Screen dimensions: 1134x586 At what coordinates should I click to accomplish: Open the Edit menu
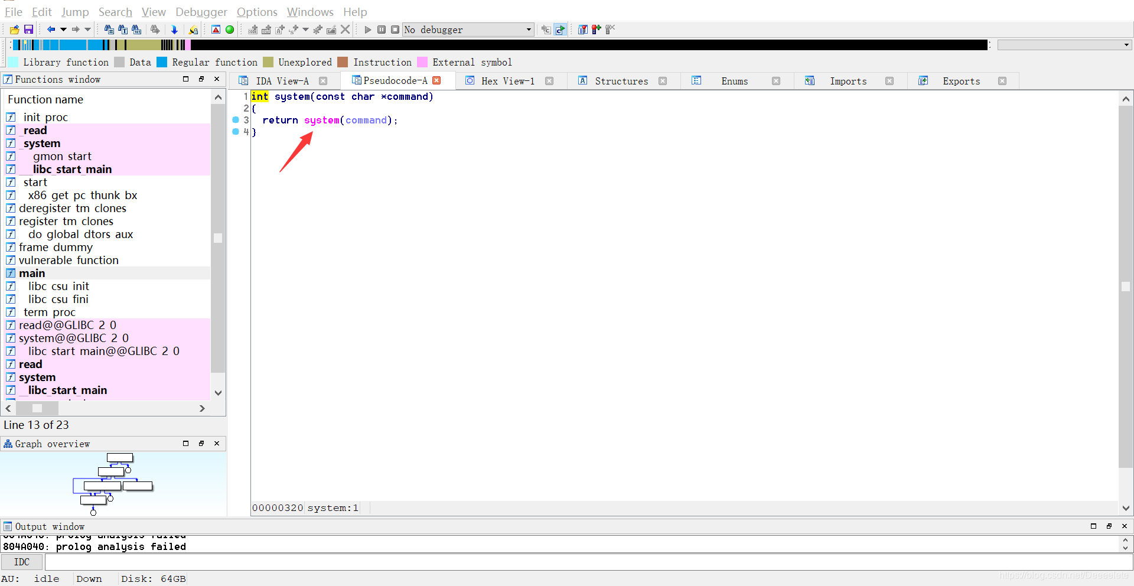tap(42, 12)
